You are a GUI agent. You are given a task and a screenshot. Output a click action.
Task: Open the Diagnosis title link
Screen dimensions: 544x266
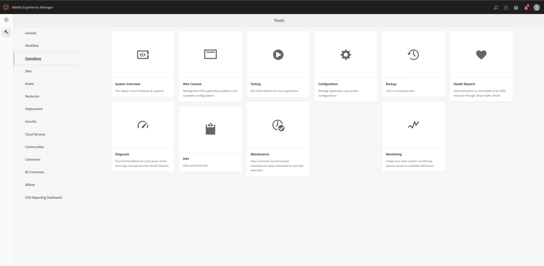pos(122,154)
